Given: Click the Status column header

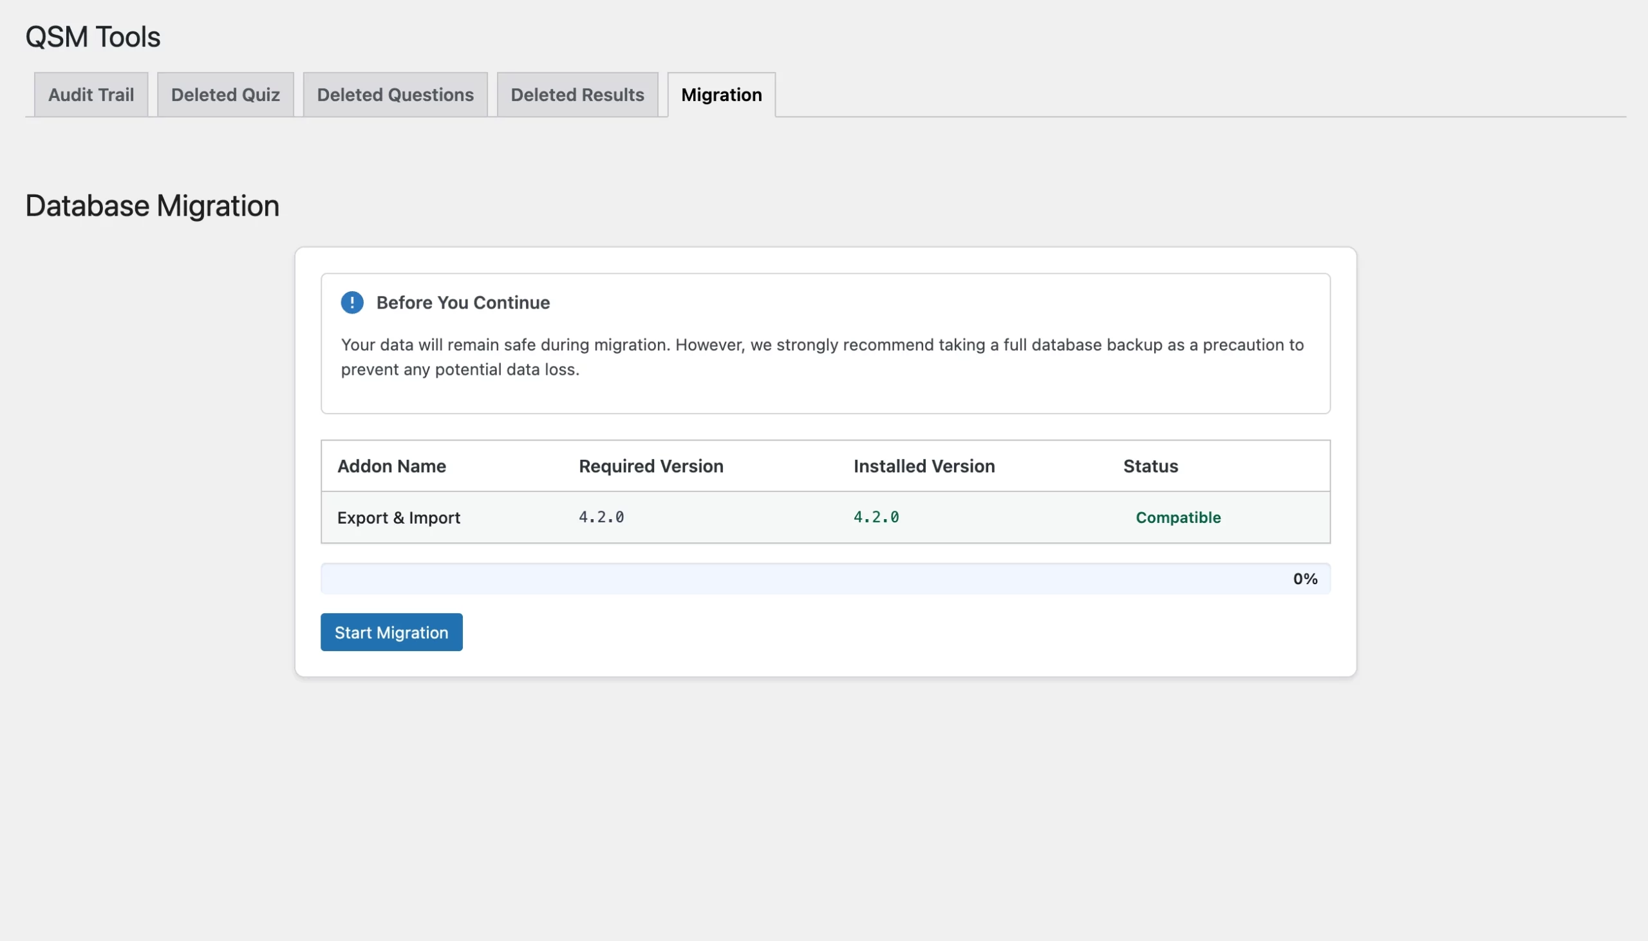Looking at the screenshot, I should coord(1150,466).
